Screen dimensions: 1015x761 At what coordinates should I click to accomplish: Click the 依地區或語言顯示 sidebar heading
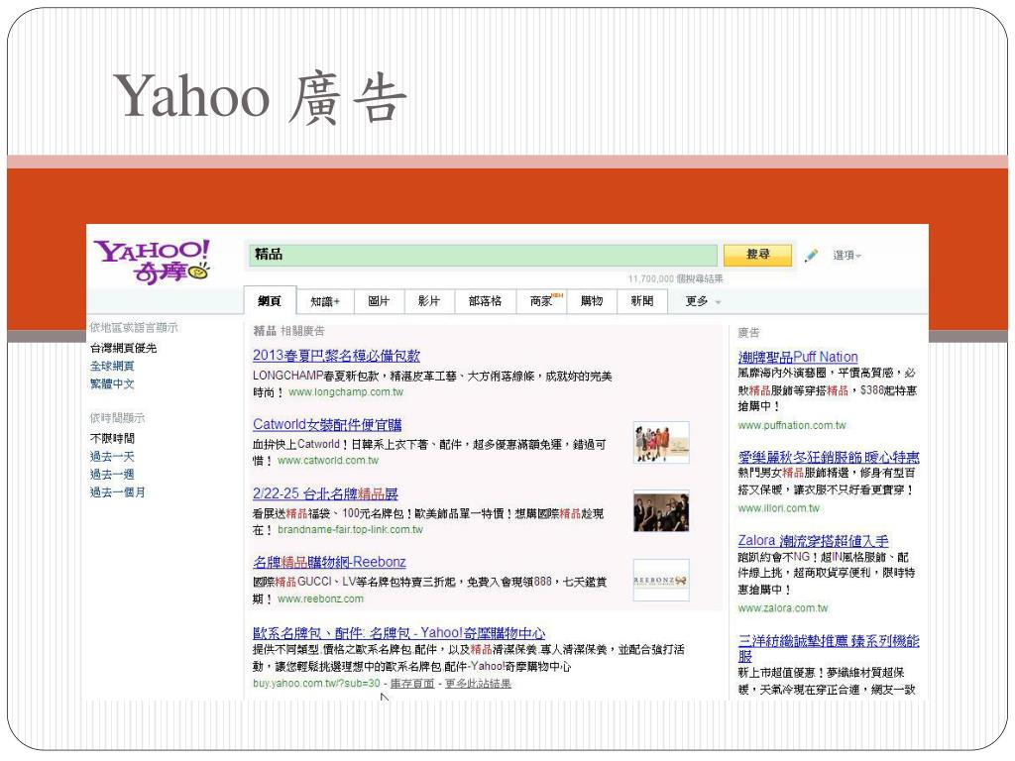click(134, 327)
